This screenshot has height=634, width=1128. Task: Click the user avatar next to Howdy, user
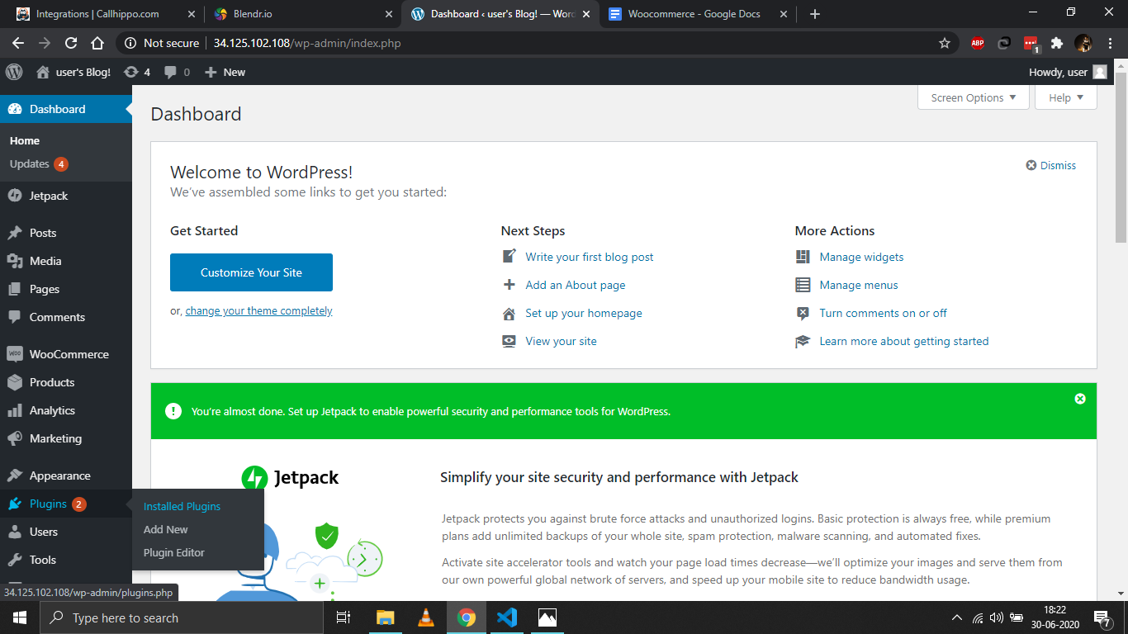(x=1099, y=72)
